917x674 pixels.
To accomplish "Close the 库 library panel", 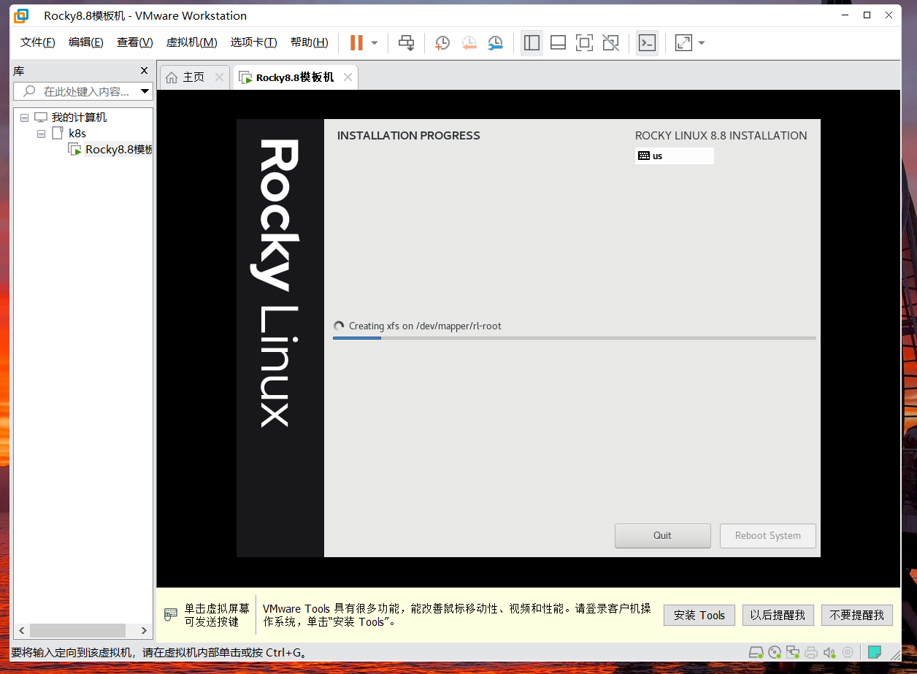I will coord(144,71).
